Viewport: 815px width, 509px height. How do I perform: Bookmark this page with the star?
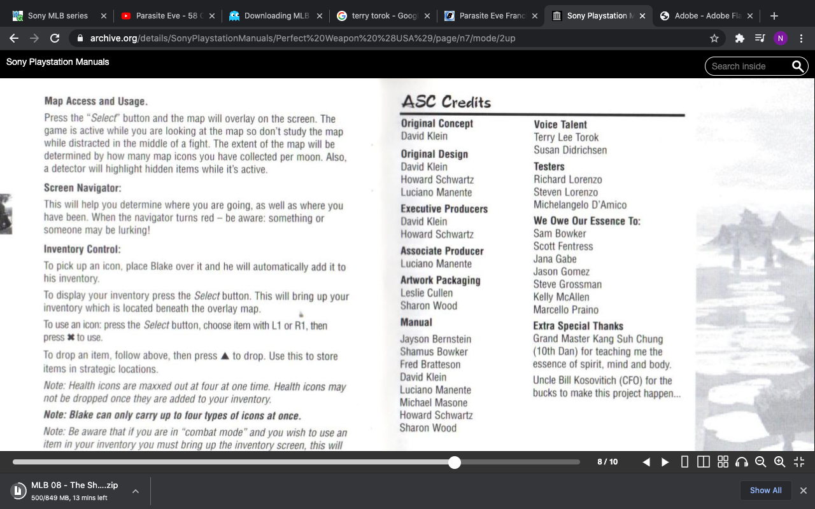coord(714,38)
